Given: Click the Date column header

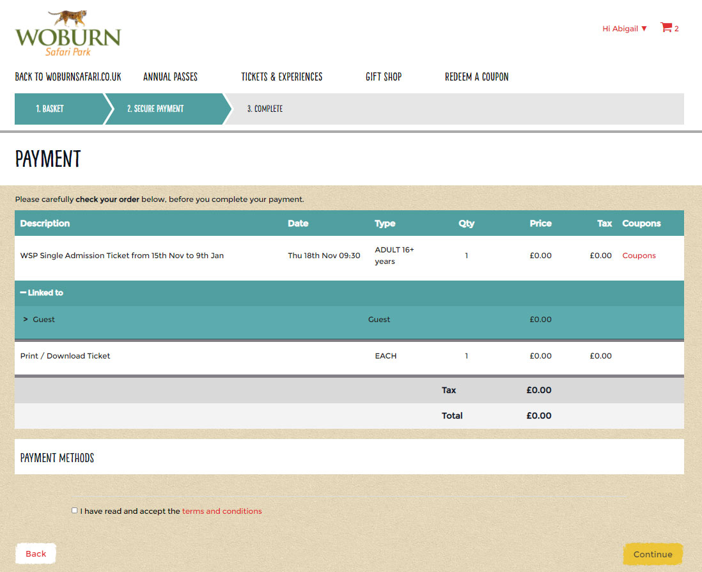Looking at the screenshot, I should coord(298,223).
